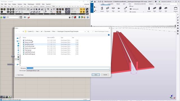Select the SpiralStaircase.gh file
180x101 pixels.
click(29, 44)
